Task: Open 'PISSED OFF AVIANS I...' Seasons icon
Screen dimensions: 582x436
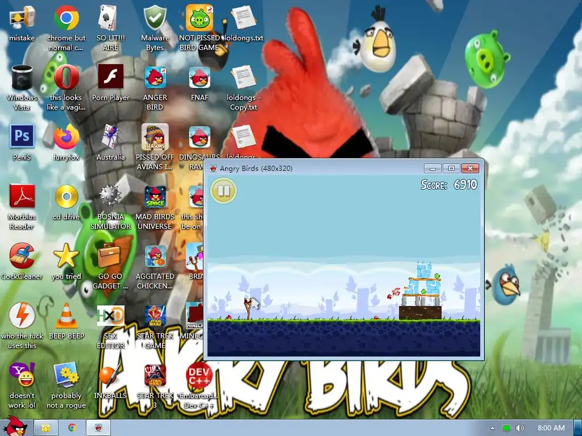Action: point(155,136)
